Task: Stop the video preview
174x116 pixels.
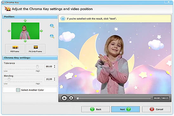Action: (71, 98)
